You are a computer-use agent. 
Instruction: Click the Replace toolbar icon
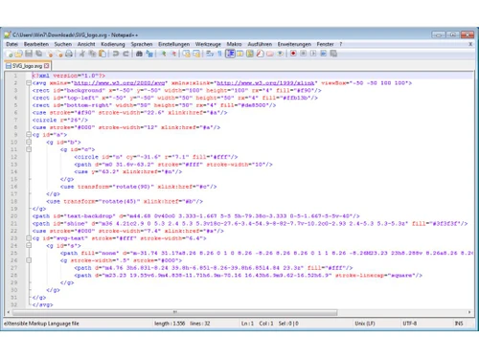coord(149,54)
